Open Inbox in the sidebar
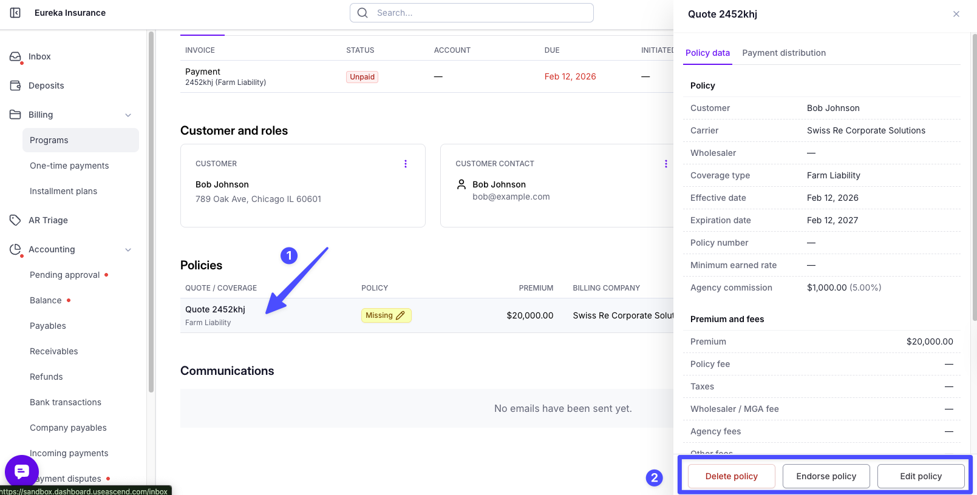977x495 pixels. pos(39,56)
